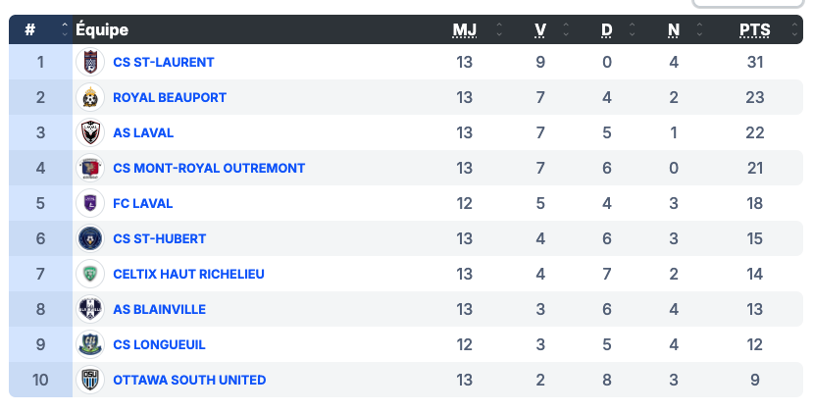
Task: Sort teams by Équipe column header
Action: pyautogui.click(x=102, y=29)
